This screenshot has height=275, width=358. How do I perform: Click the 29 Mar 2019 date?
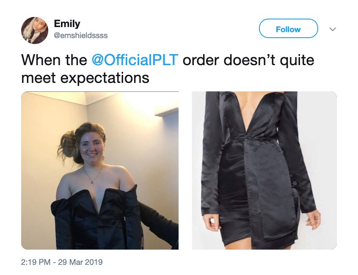click(80, 262)
